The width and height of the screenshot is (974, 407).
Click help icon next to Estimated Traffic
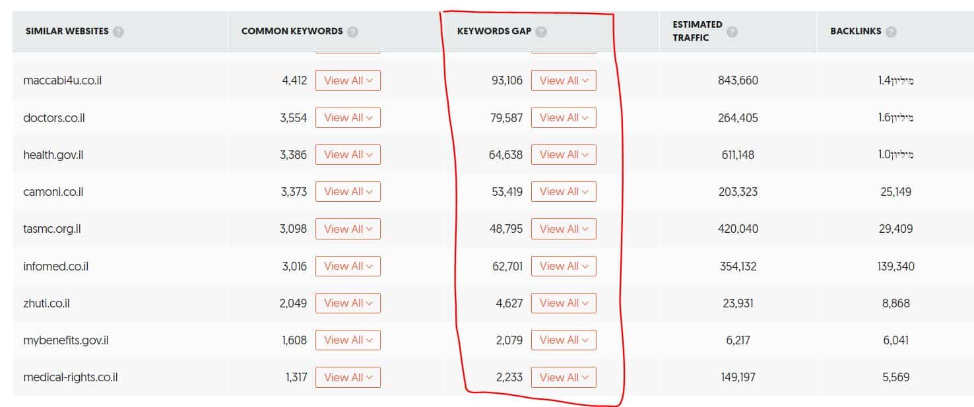coord(732,32)
